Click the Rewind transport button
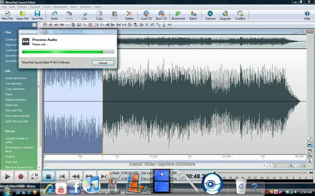Image resolution: width=315 pixels, height=196 pixels. pyautogui.click(x=76, y=176)
